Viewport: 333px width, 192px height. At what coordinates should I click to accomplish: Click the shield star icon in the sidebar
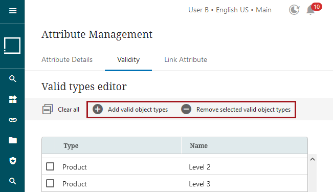point(13,161)
